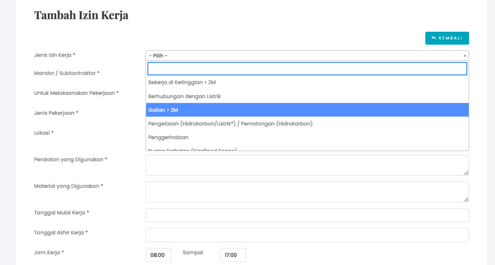The height and width of the screenshot is (265, 495).
Task: Click the 'Jenis Pekerjaan *' label
Action: [x=56, y=113]
